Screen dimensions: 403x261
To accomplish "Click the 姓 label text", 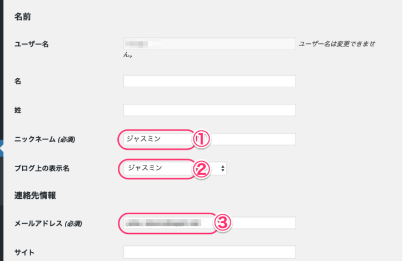I will 17,111.
